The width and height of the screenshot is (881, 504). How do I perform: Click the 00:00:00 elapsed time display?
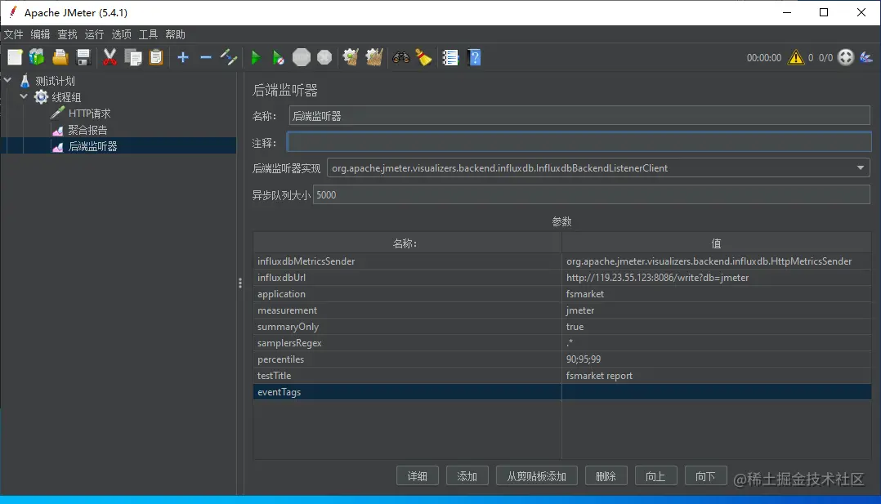point(763,58)
